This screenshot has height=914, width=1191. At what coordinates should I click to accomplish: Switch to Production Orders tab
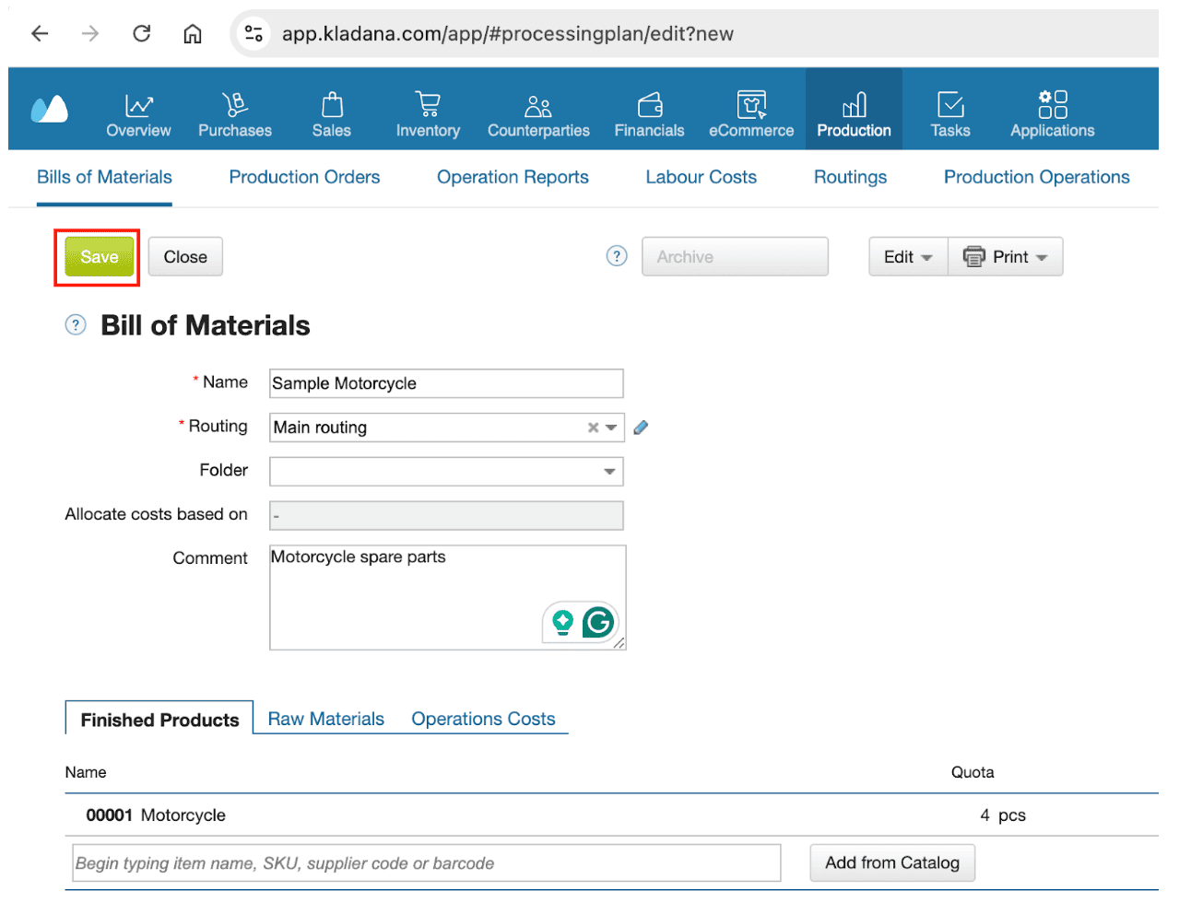(x=304, y=177)
